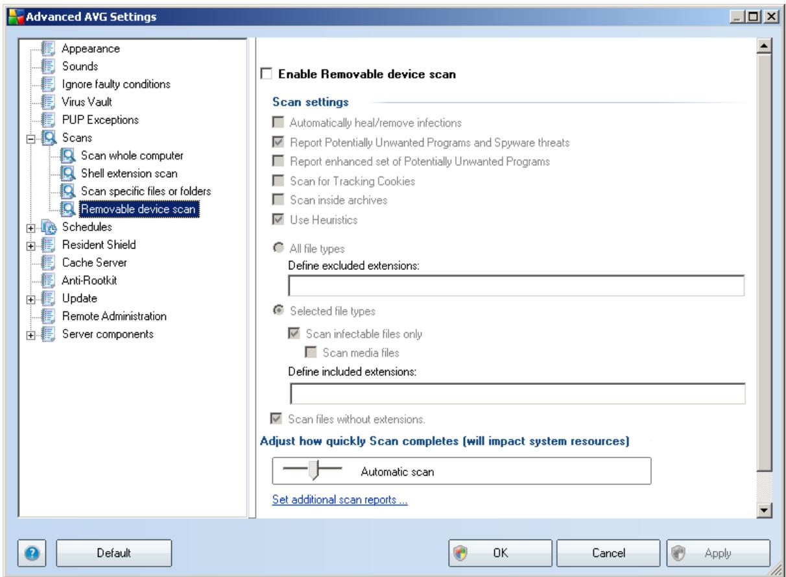Select Anti-Rootkit in settings tree
The width and height of the screenshot is (786, 577).
click(x=89, y=280)
